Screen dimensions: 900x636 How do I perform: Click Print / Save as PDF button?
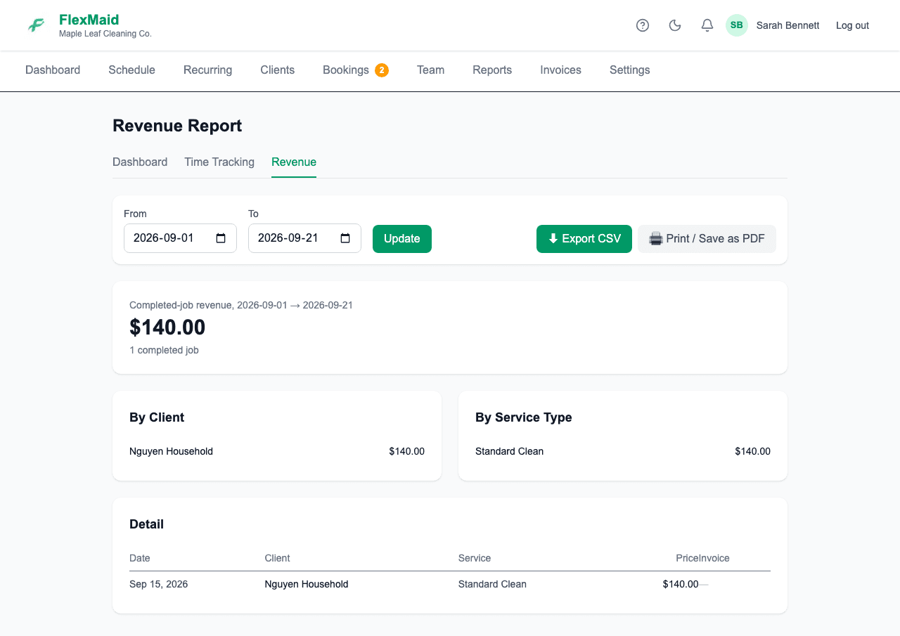[x=707, y=239]
